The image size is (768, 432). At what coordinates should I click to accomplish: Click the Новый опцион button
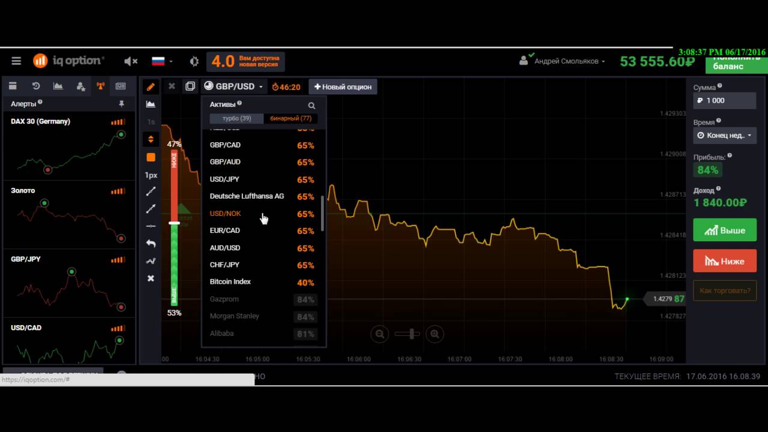pyautogui.click(x=343, y=87)
